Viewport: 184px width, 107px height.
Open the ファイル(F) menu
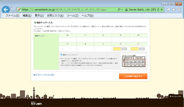[x=12, y=15]
